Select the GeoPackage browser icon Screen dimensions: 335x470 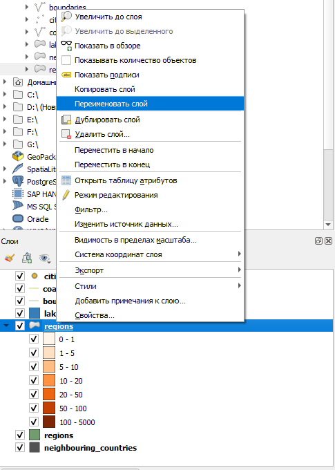tap(18, 156)
